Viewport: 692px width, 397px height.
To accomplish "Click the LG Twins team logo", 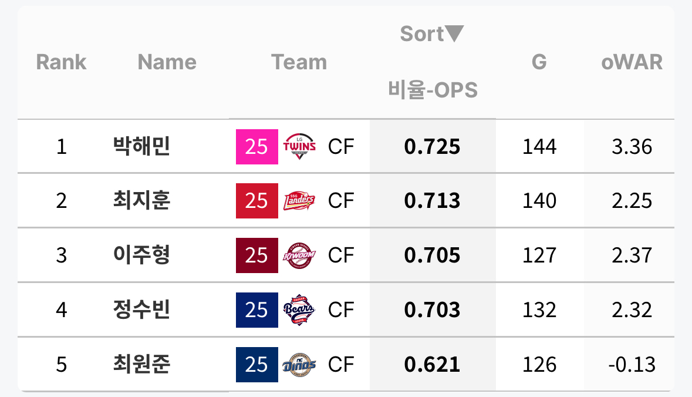I will point(299,147).
